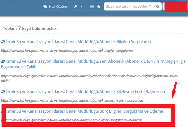Click the service icon beside Abonelik Sözleşme Feshi
Viewport: 188px width, 127px height.
coord(3,92)
